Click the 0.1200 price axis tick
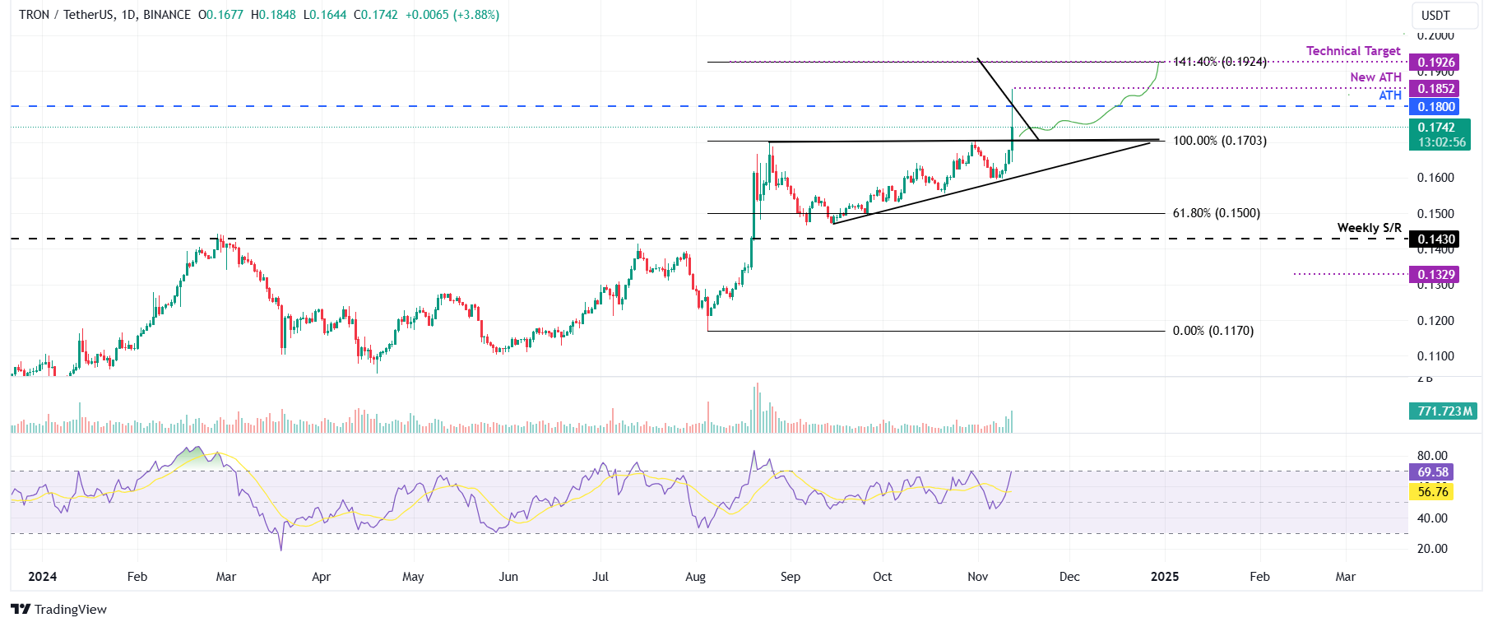This screenshot has width=1493, height=627. pos(1435,321)
